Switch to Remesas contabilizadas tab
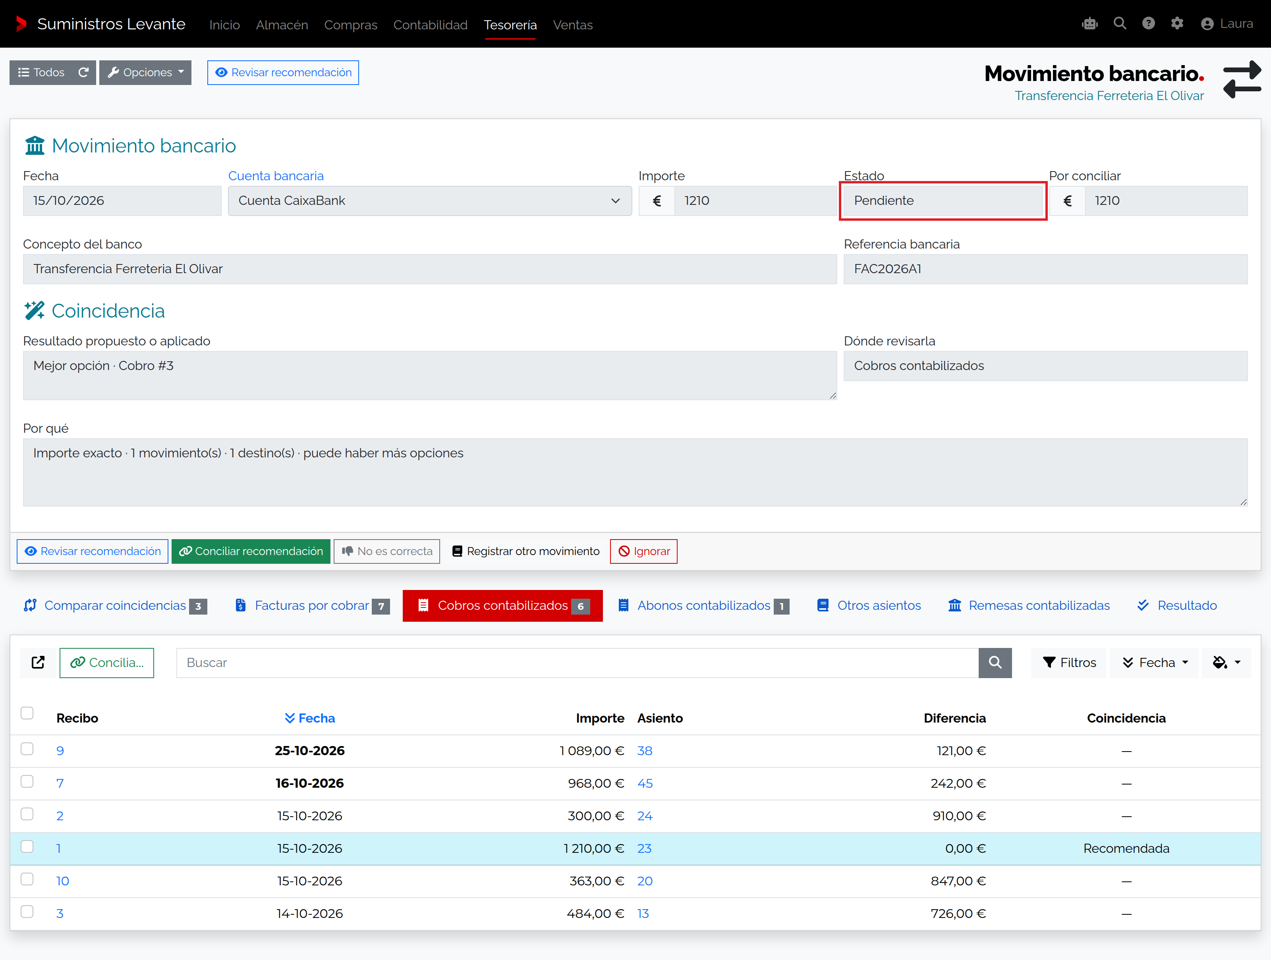The image size is (1271, 960). (1029, 605)
